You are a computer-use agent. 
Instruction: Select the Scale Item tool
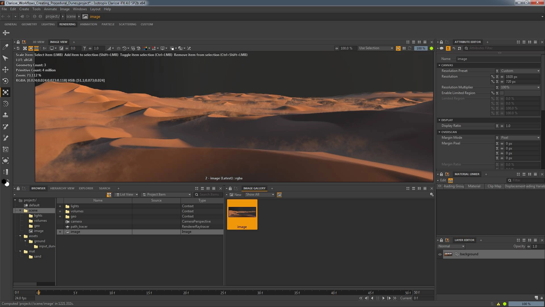[x=5, y=92]
